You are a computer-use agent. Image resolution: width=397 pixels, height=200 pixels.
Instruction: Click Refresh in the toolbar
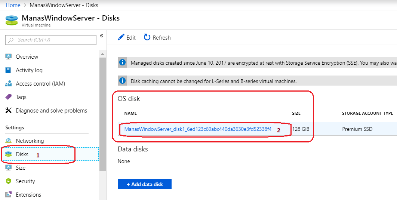pos(157,37)
